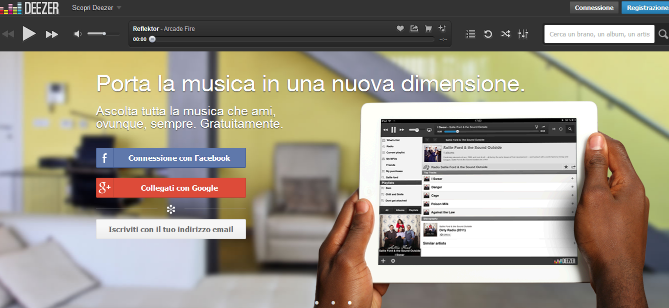The image size is (669, 308).
Task: Select the third carousel dot
Action: coord(349,303)
